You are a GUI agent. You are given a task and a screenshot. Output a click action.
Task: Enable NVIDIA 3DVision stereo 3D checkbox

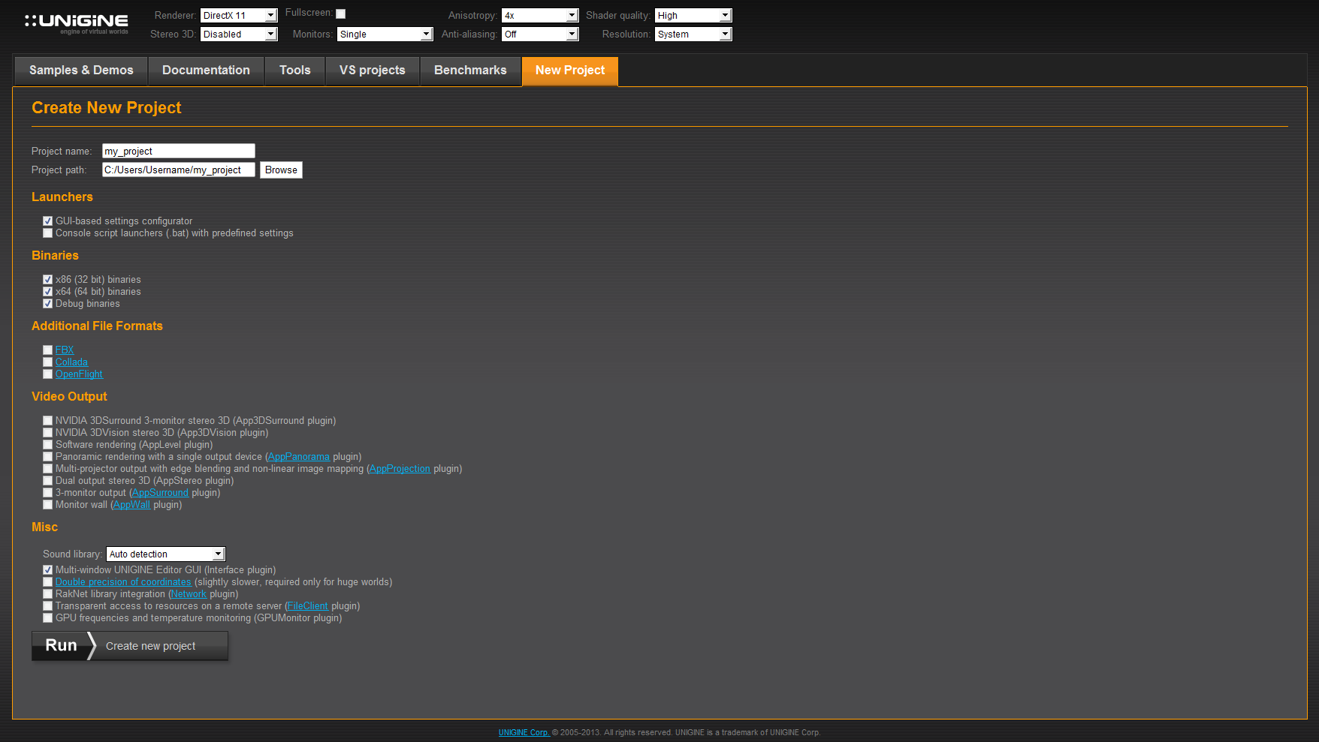48,432
